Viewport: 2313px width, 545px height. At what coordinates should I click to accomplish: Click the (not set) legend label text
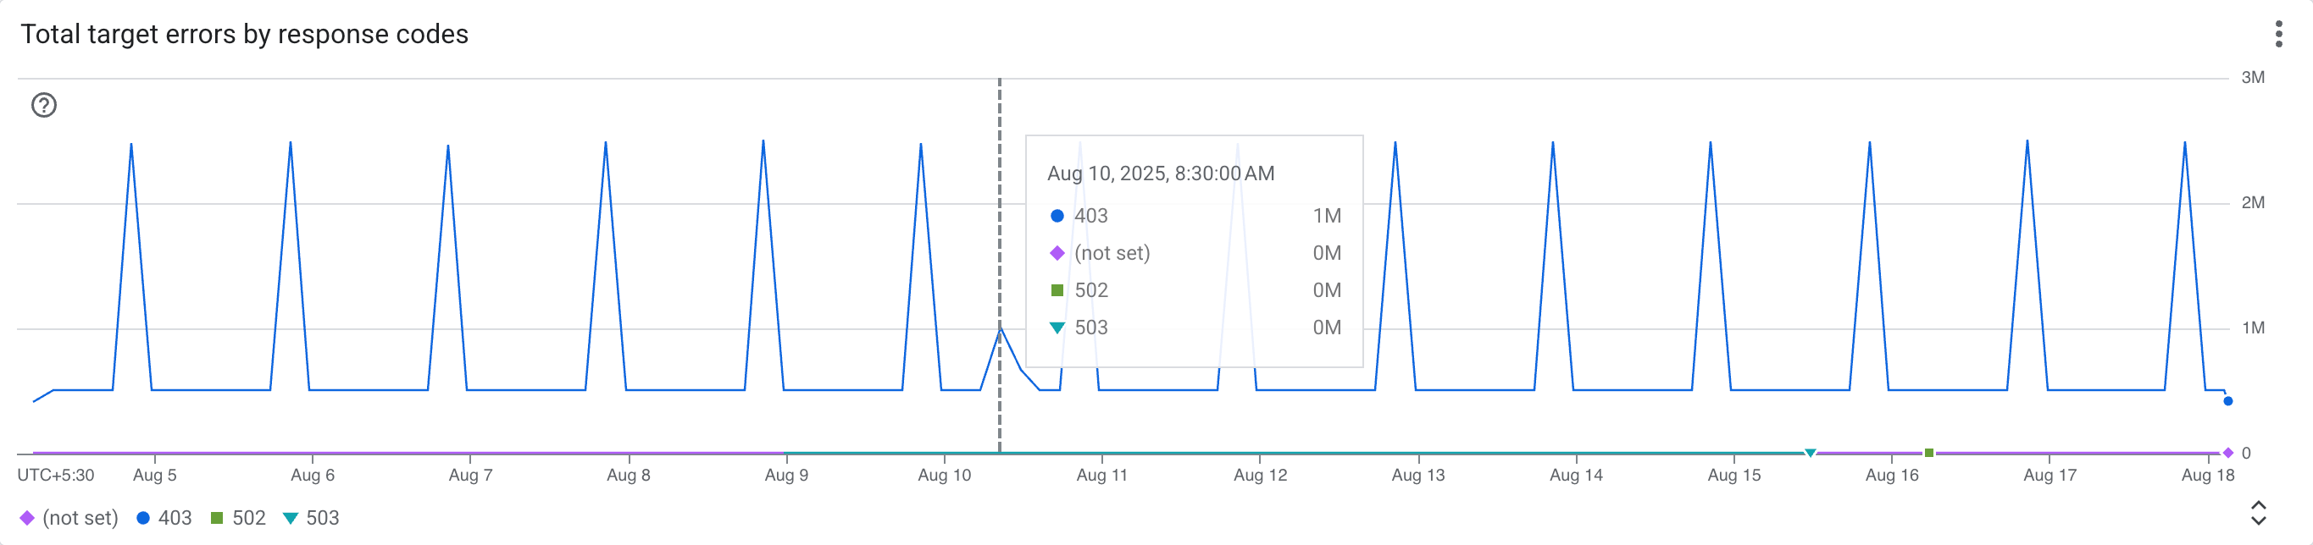pyautogui.click(x=80, y=517)
